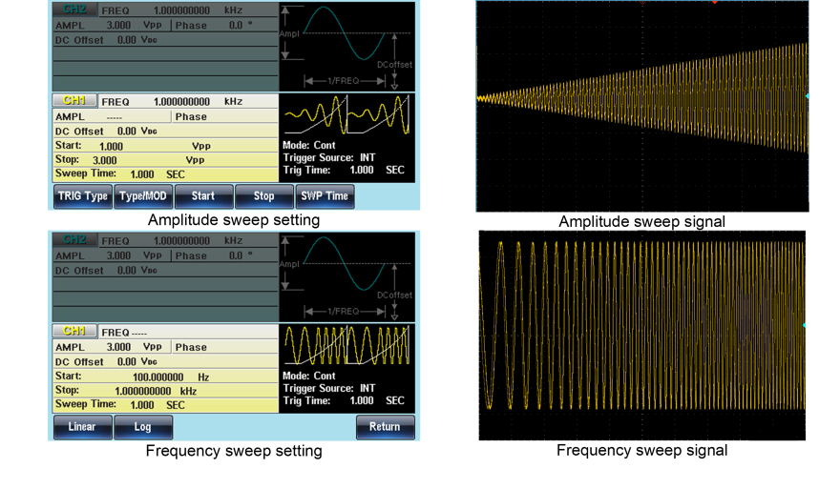Select Log sweep mode

143,427
